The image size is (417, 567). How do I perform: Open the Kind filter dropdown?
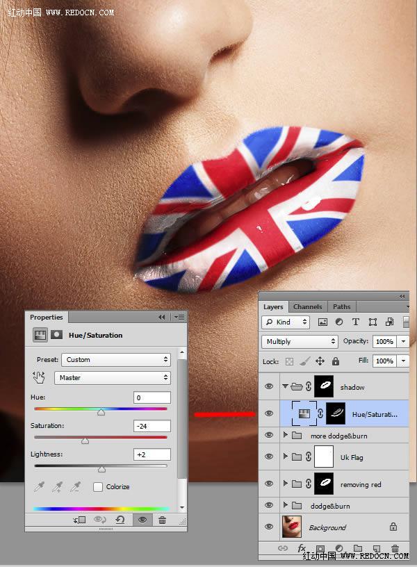coord(286,322)
